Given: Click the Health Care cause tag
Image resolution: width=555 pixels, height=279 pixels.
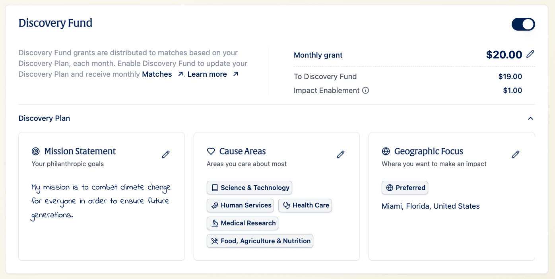Looking at the screenshot, I should click(305, 205).
